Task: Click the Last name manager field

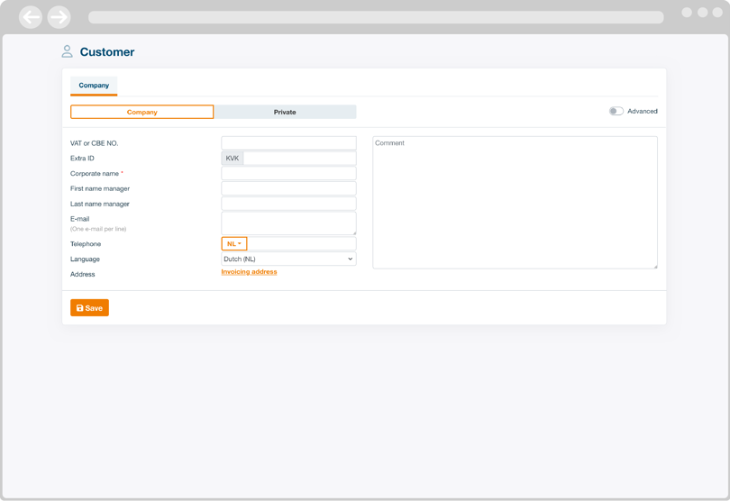Action: point(288,204)
